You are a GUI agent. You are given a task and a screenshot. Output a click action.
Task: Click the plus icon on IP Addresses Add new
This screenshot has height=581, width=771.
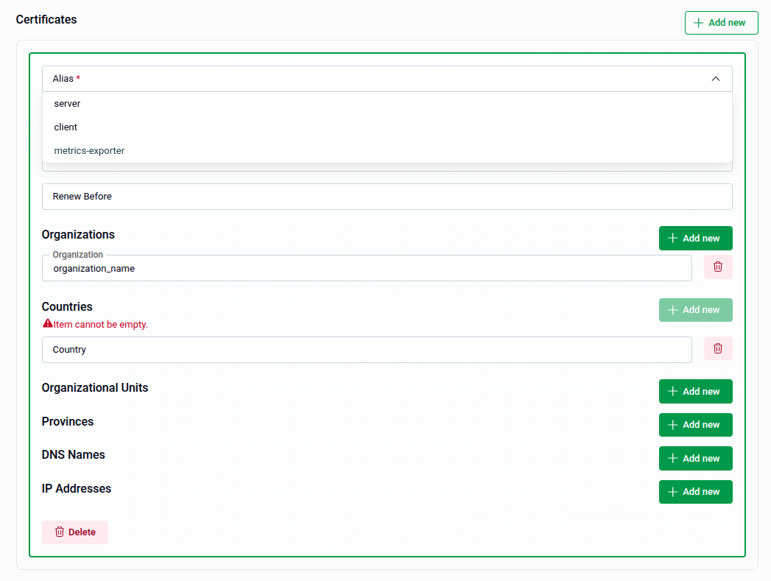[x=672, y=491]
